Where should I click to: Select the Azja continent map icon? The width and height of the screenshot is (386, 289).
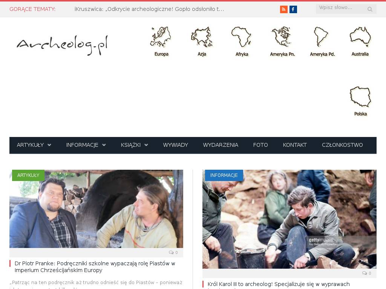click(x=202, y=41)
